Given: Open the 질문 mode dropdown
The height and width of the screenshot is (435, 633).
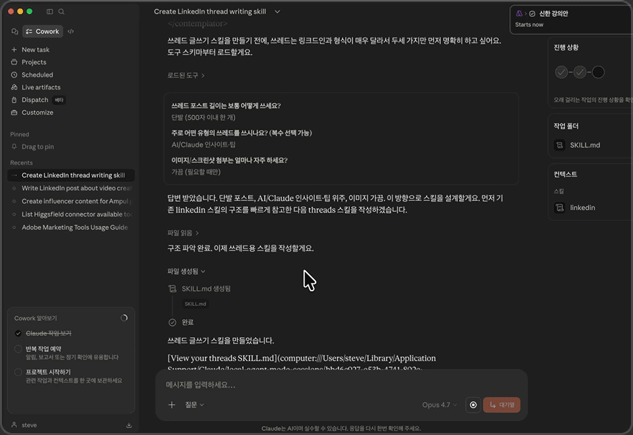Looking at the screenshot, I should point(194,405).
